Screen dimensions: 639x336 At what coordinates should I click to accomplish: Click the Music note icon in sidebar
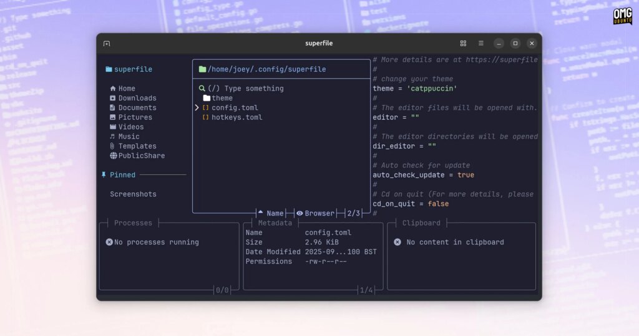point(112,137)
